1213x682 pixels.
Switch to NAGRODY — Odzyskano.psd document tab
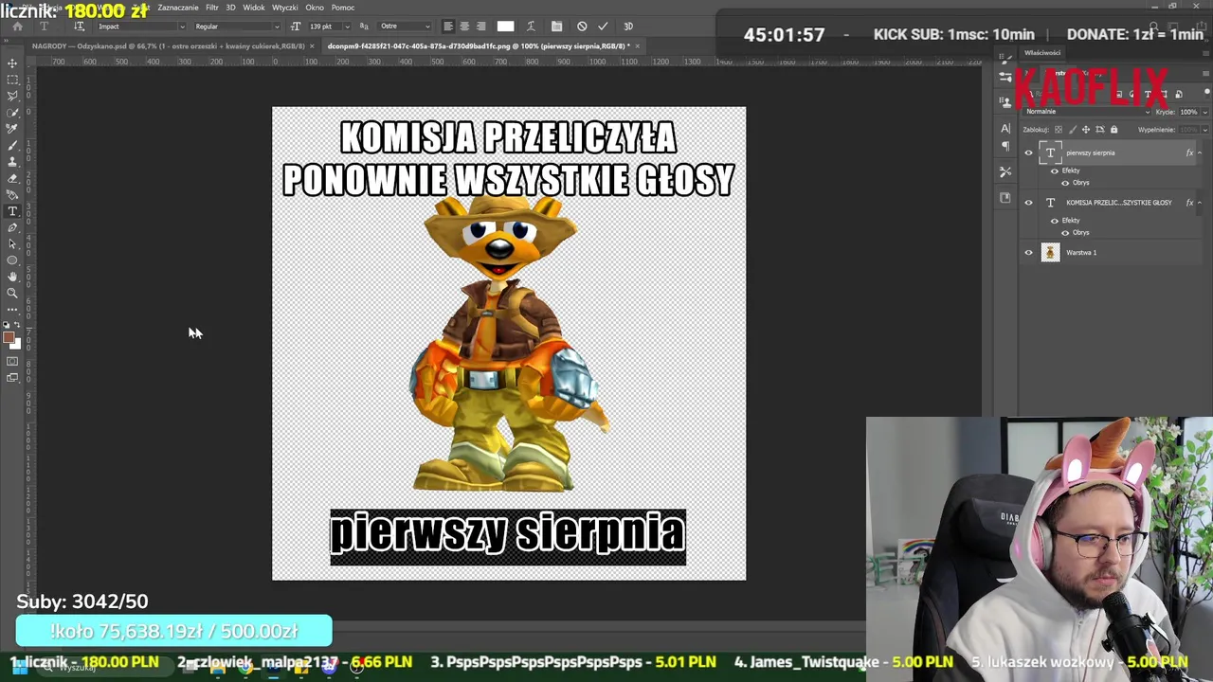pos(169,45)
